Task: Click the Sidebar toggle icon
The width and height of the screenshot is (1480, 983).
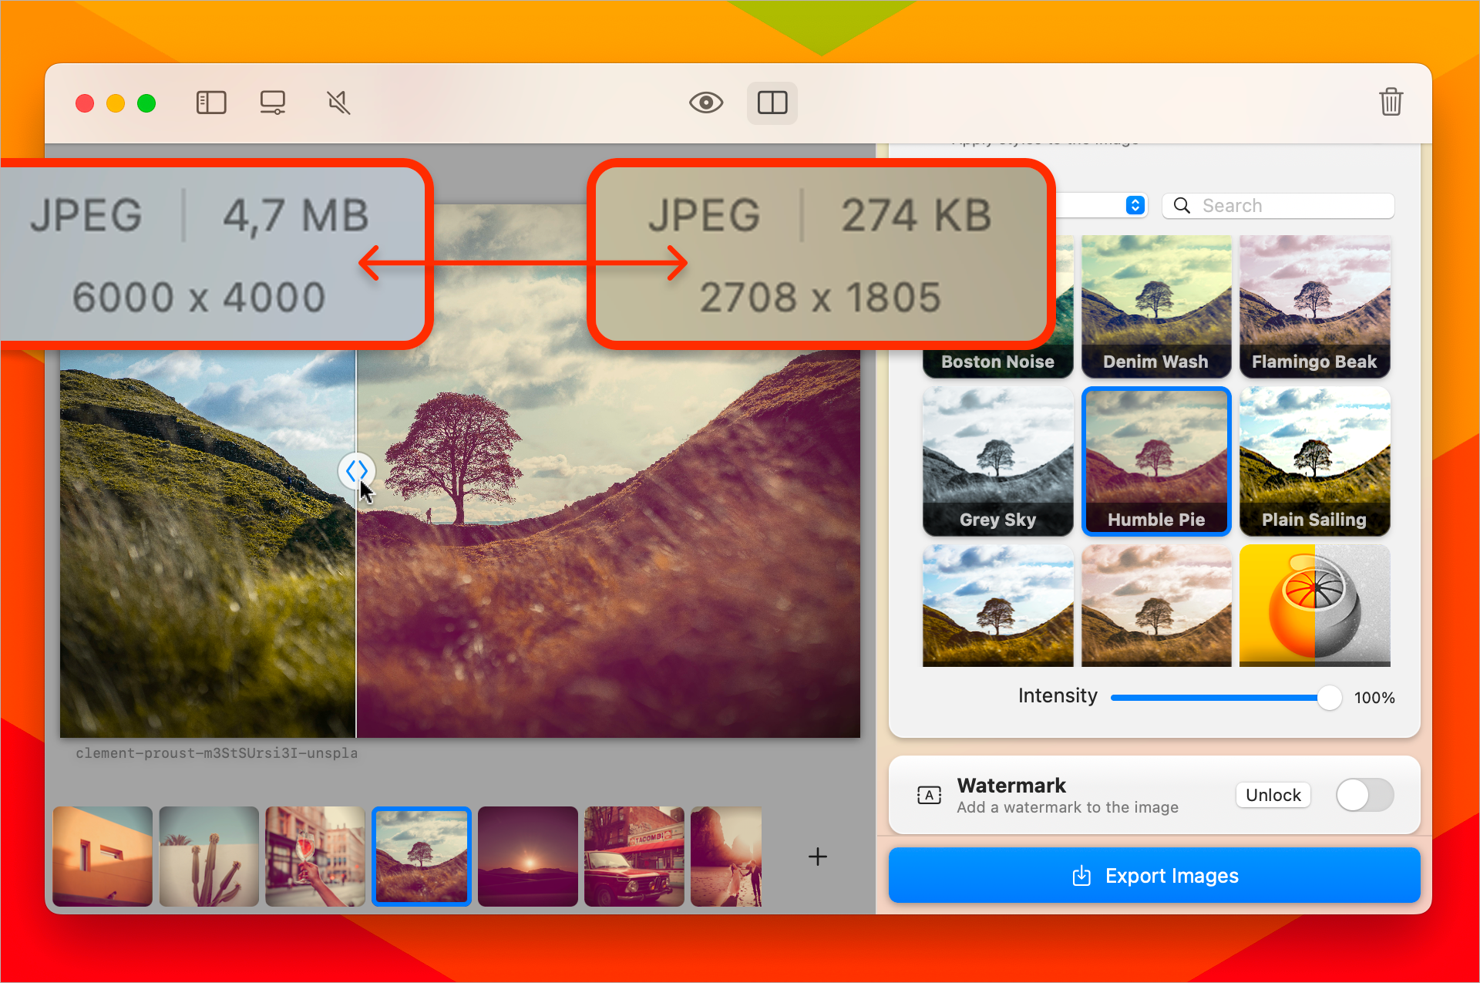Action: pyautogui.click(x=210, y=102)
